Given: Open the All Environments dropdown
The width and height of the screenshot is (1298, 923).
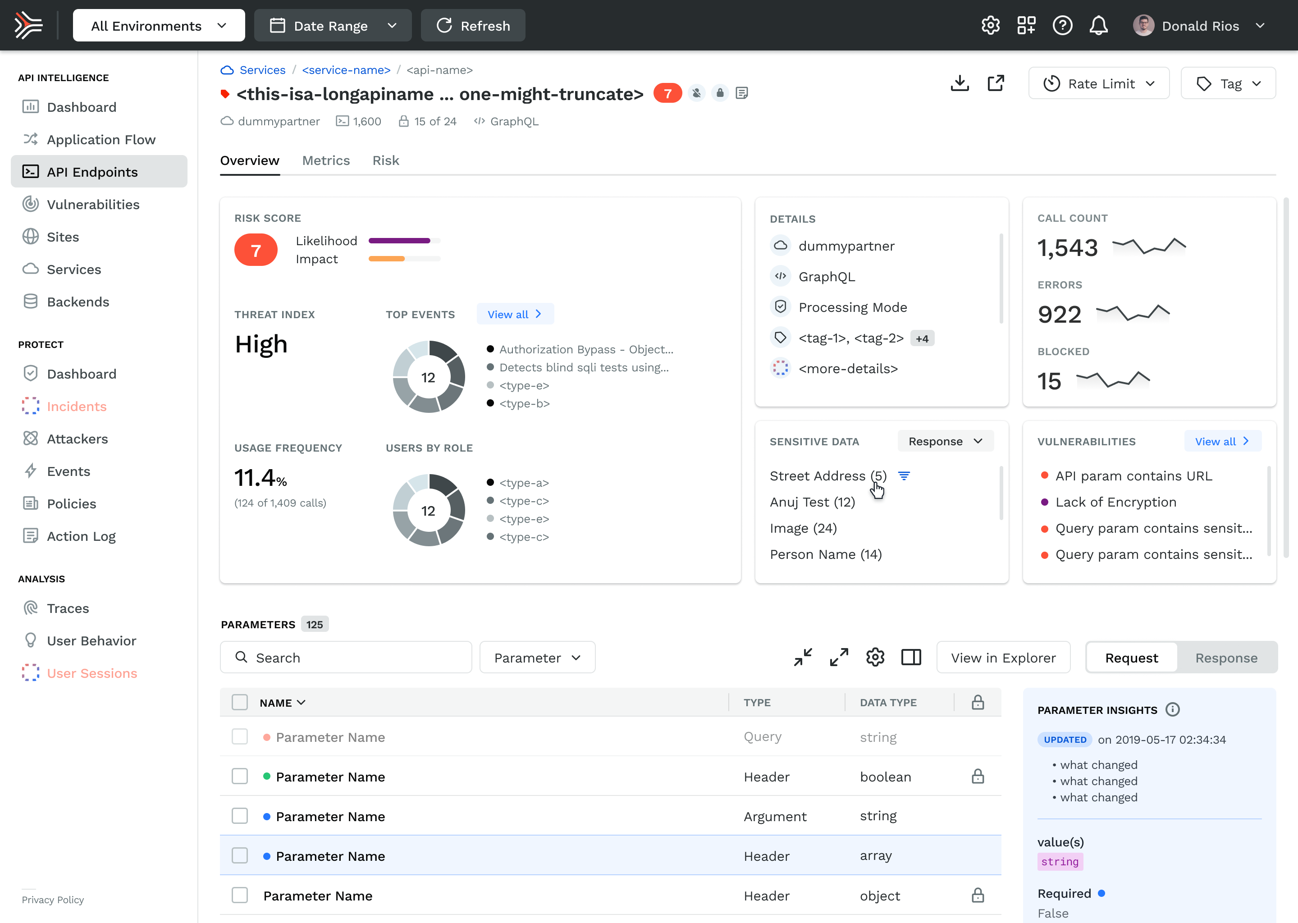Looking at the screenshot, I should tap(159, 26).
